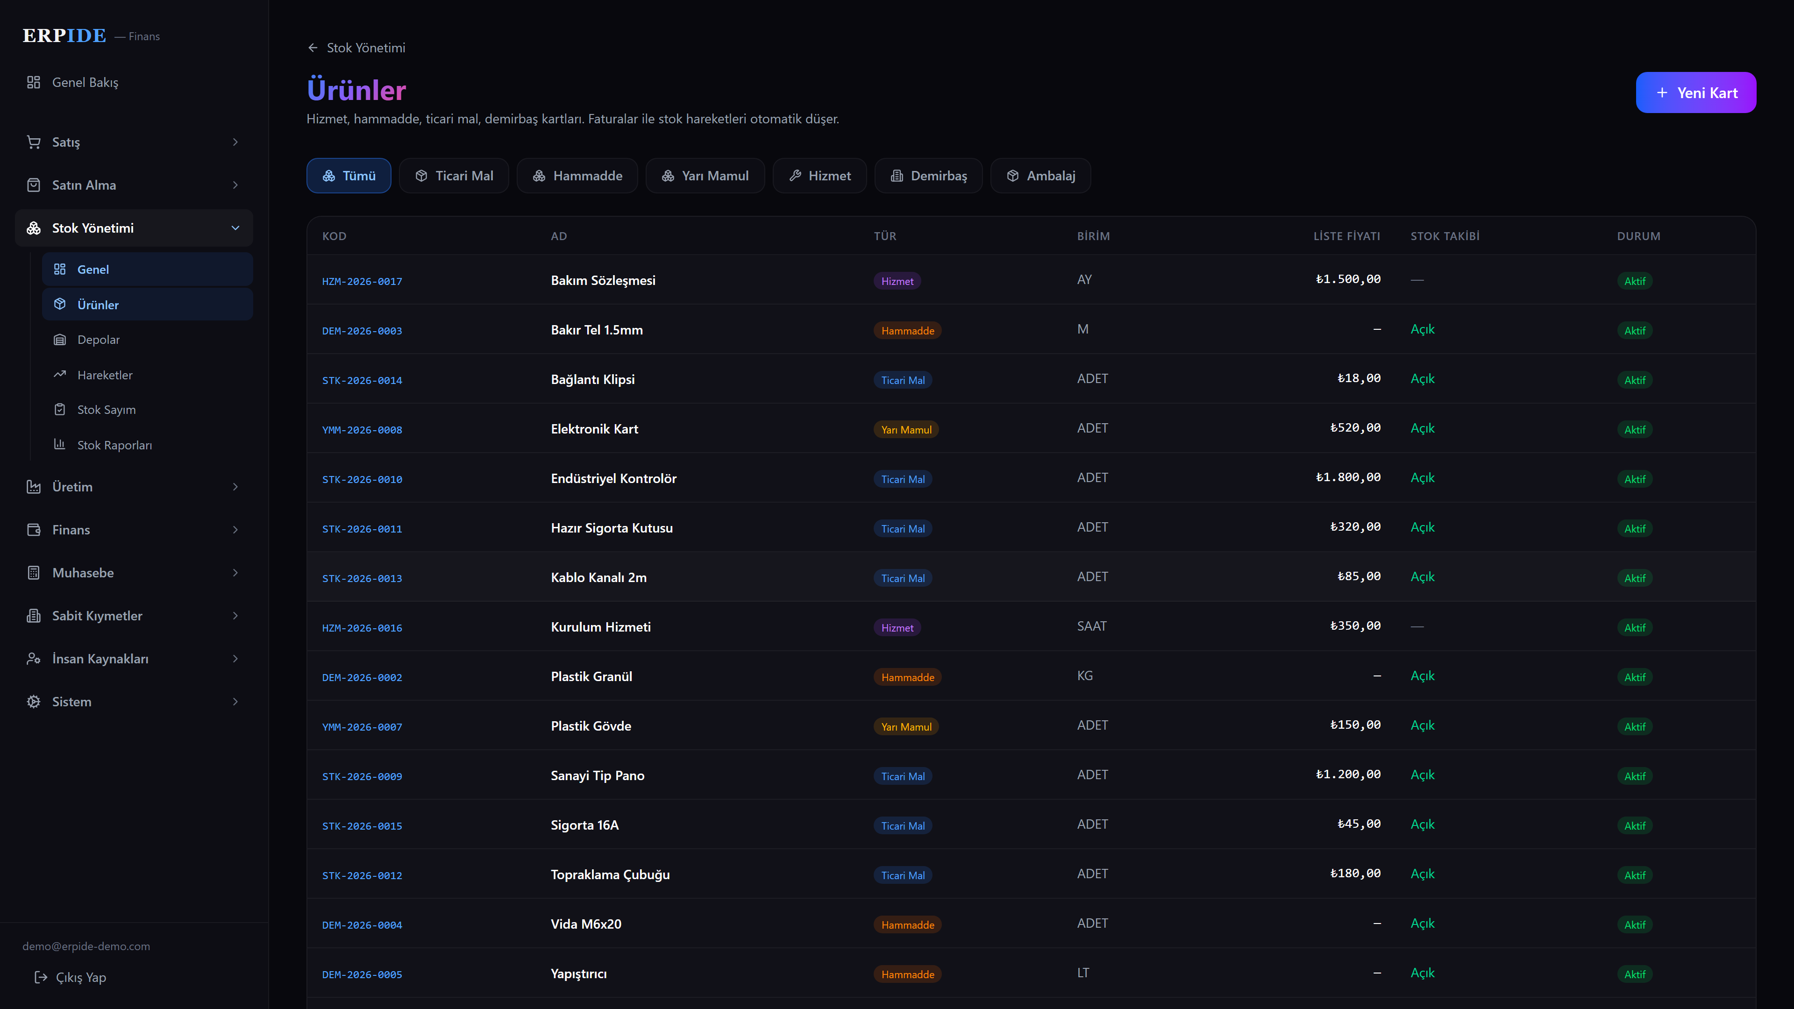Create a new card with Yeni Kart
Screen dimensions: 1794x1009
click(x=1696, y=92)
